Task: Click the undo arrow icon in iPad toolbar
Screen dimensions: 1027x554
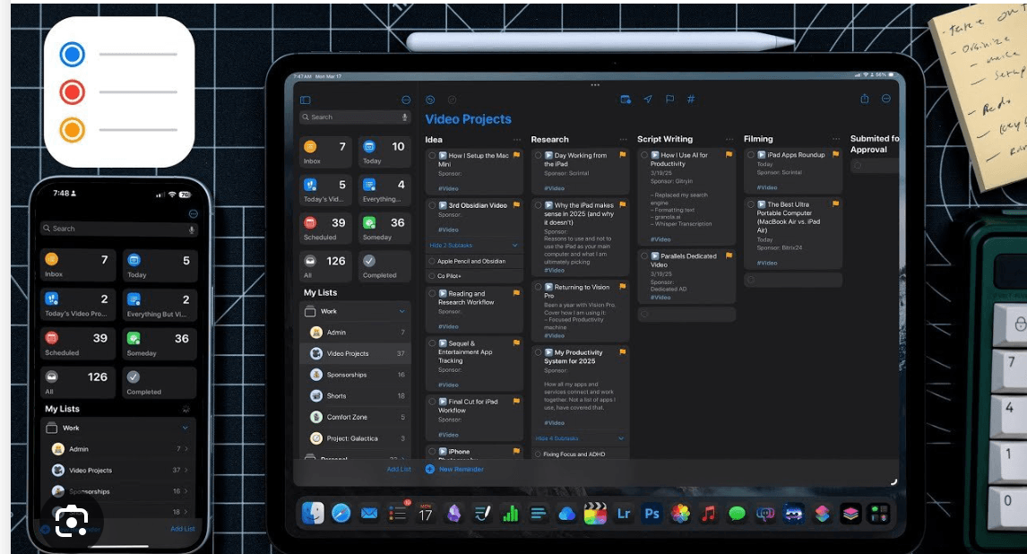Action: (430, 100)
